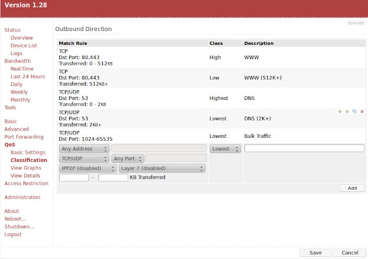Click the 'Transferred: 0 - 512KB' text
Screen dimensions: 368x259
(x=86, y=64)
